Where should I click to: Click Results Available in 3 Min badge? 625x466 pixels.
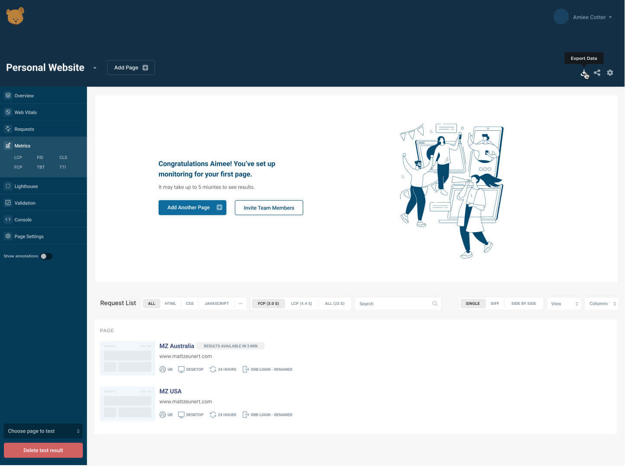pos(230,346)
